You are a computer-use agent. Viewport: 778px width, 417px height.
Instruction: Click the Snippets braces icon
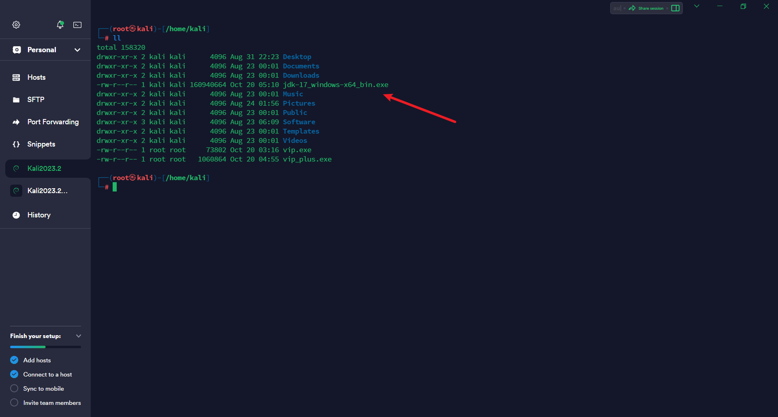(16, 144)
